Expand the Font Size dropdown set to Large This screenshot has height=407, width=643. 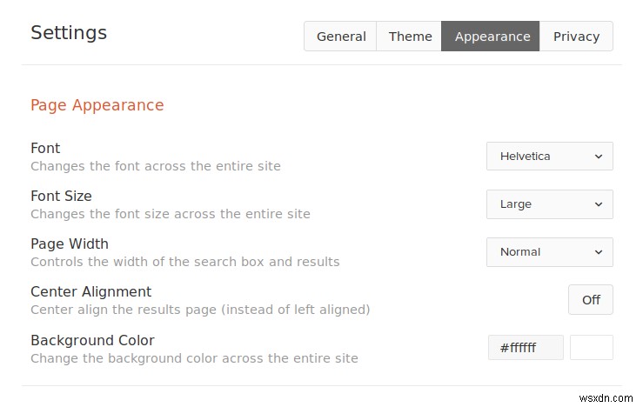tap(549, 204)
